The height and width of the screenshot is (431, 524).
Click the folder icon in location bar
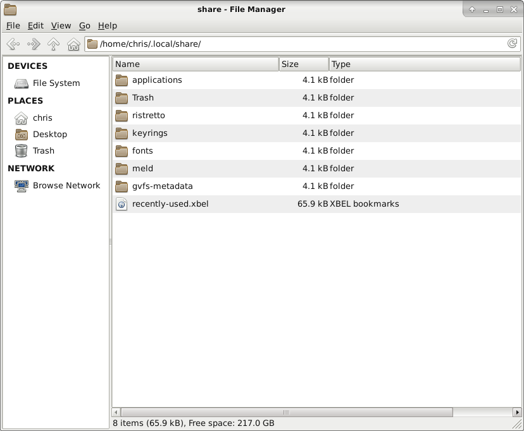pyautogui.click(x=92, y=44)
